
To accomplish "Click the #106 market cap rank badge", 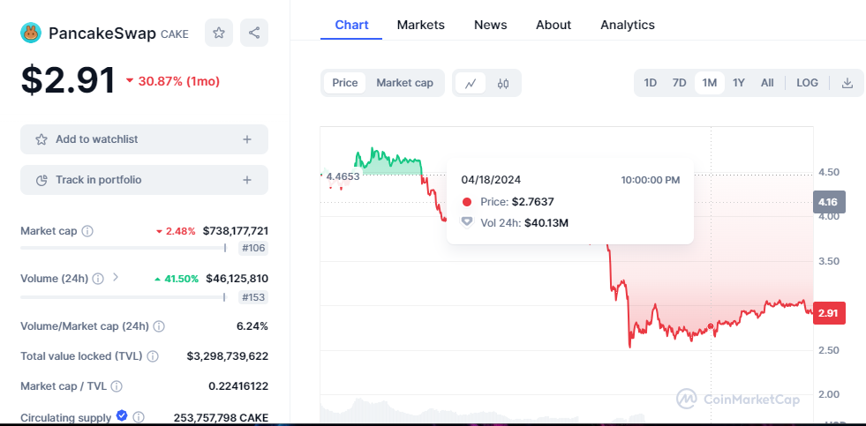I will (x=253, y=249).
